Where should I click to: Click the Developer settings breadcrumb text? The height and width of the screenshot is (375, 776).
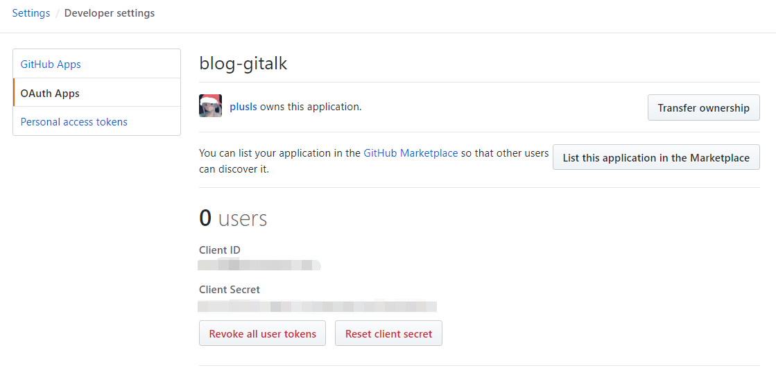110,13
